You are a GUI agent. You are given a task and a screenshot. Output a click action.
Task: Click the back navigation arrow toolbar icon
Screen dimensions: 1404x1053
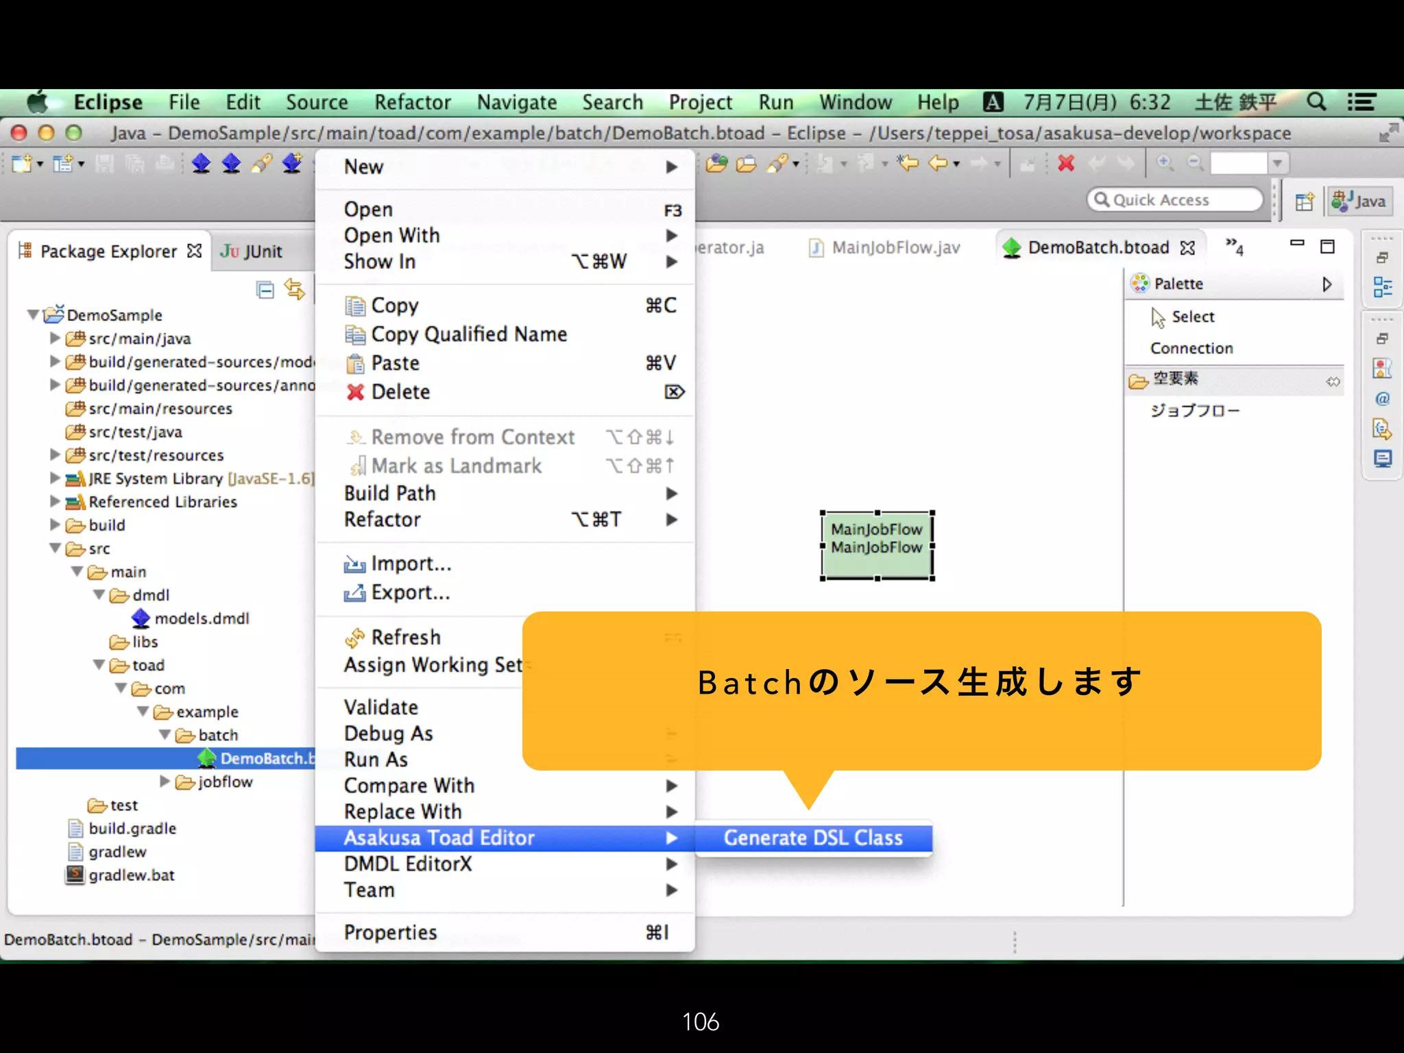tap(938, 163)
